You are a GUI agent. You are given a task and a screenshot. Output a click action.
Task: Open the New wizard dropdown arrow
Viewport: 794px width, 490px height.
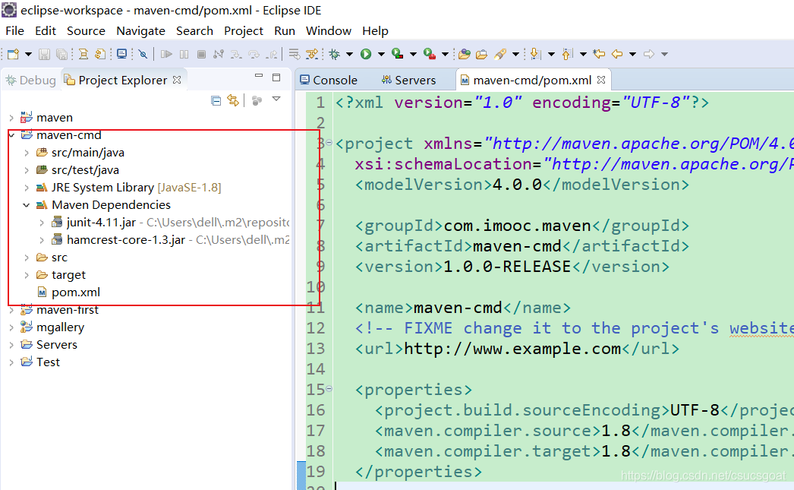coord(28,54)
